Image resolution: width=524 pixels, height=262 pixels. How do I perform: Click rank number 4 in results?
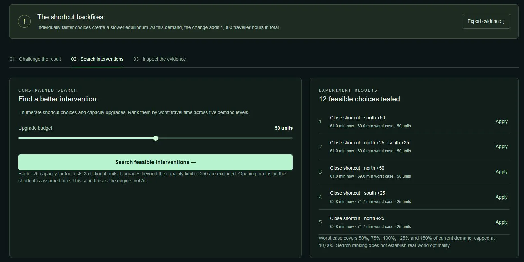click(x=320, y=197)
